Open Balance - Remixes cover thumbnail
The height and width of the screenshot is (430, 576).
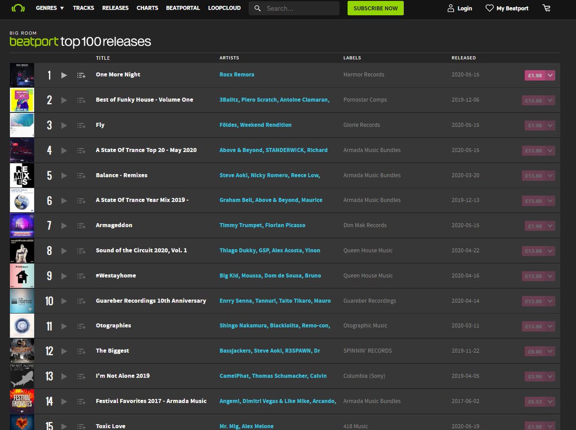[22, 176]
